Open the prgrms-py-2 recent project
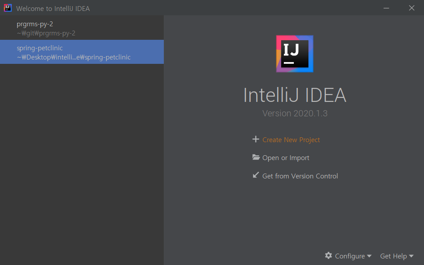The image size is (424, 265). (81, 28)
